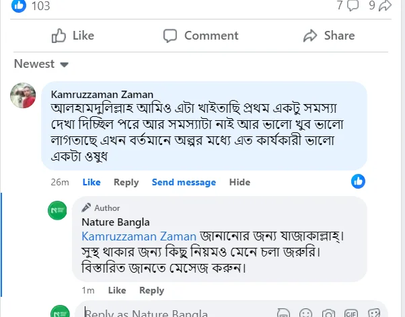Image resolution: width=405 pixels, height=317 pixels.
Task: Click Send message under Kamruzzaman's comment
Action: pos(184,182)
